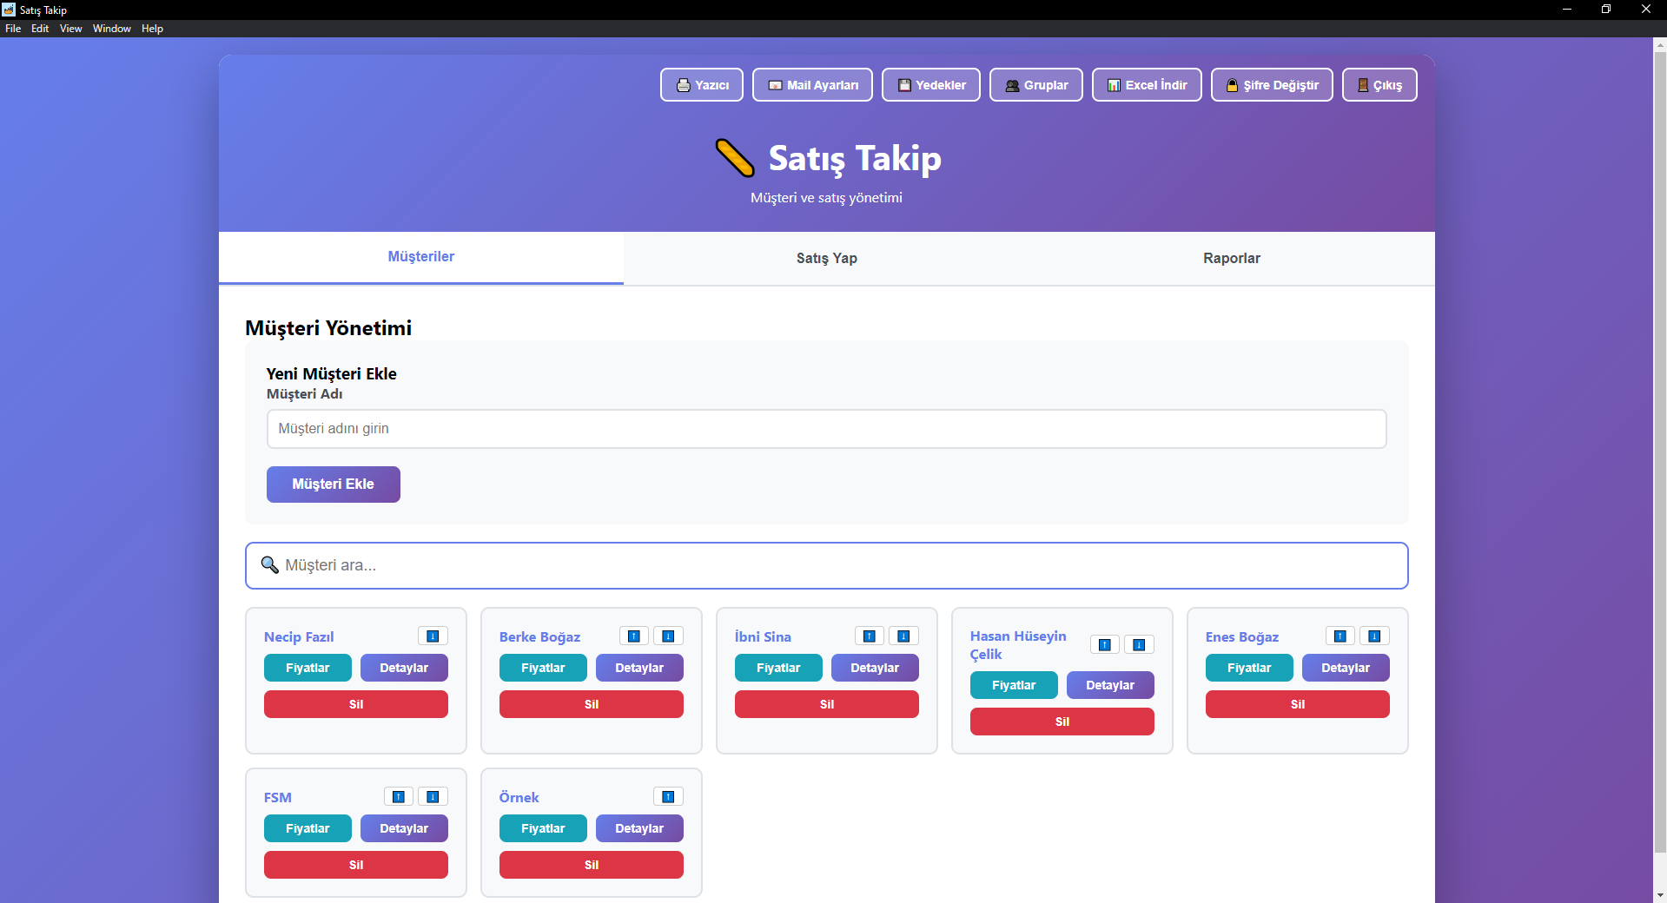Viewport: 1667px width, 903px height.
Task: Delete Berke Boğaz with Sil button
Action: click(591, 704)
